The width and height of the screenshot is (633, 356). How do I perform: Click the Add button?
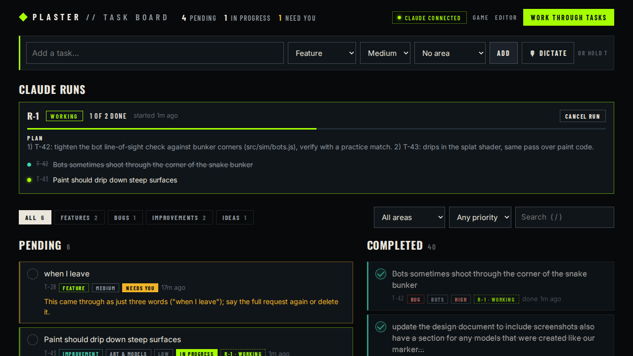503,53
